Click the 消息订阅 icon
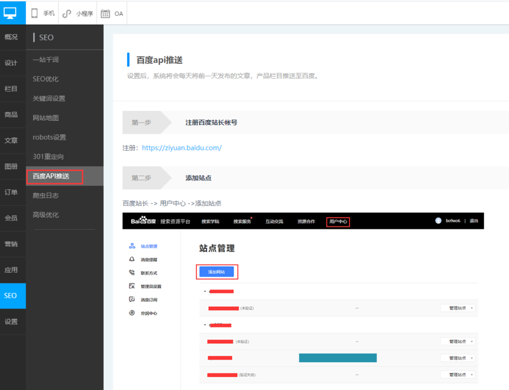 [132, 299]
